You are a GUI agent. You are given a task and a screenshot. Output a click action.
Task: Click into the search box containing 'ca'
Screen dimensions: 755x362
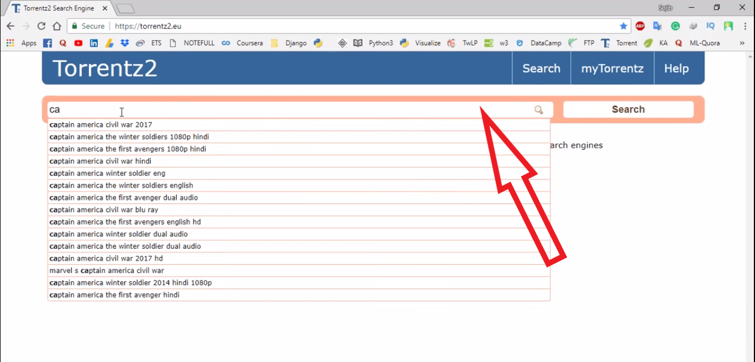[300, 109]
